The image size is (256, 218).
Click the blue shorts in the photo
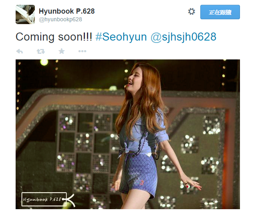tap(139, 173)
